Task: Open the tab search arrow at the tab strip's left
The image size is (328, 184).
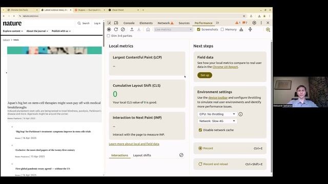Action: coord(4,10)
